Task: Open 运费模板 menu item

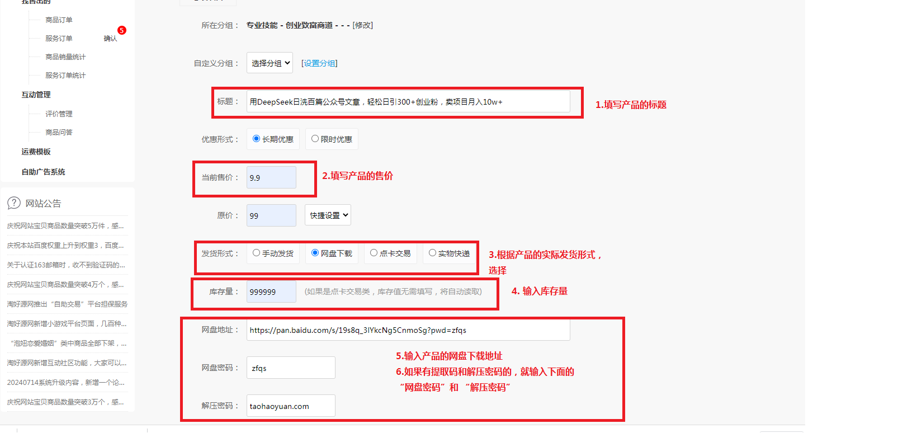Action: (x=36, y=152)
